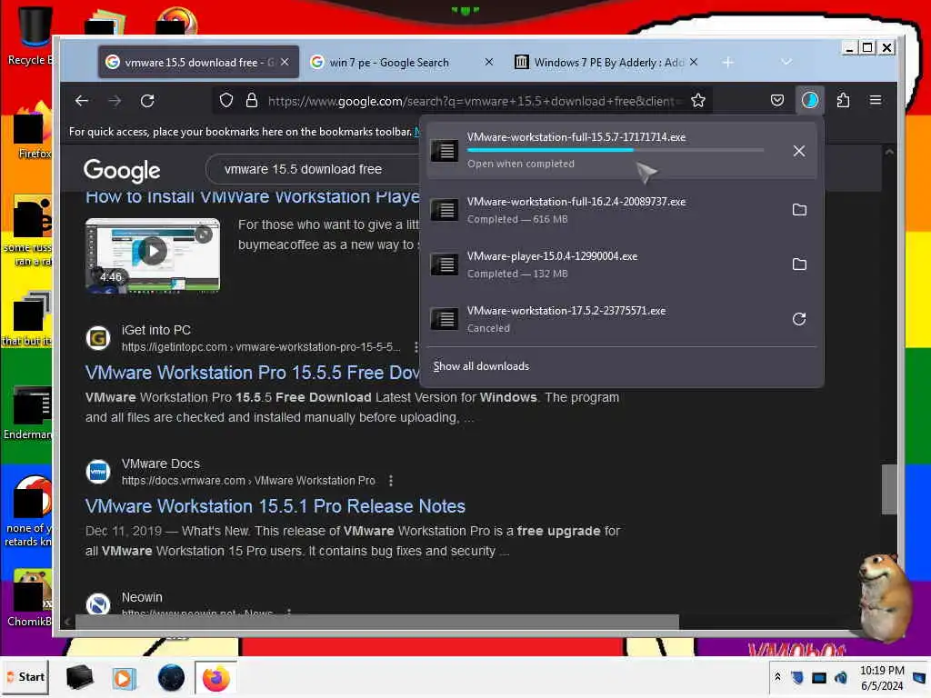Open How to Install VMware Workstation Player result
The width and height of the screenshot is (931, 698).
[x=253, y=196]
